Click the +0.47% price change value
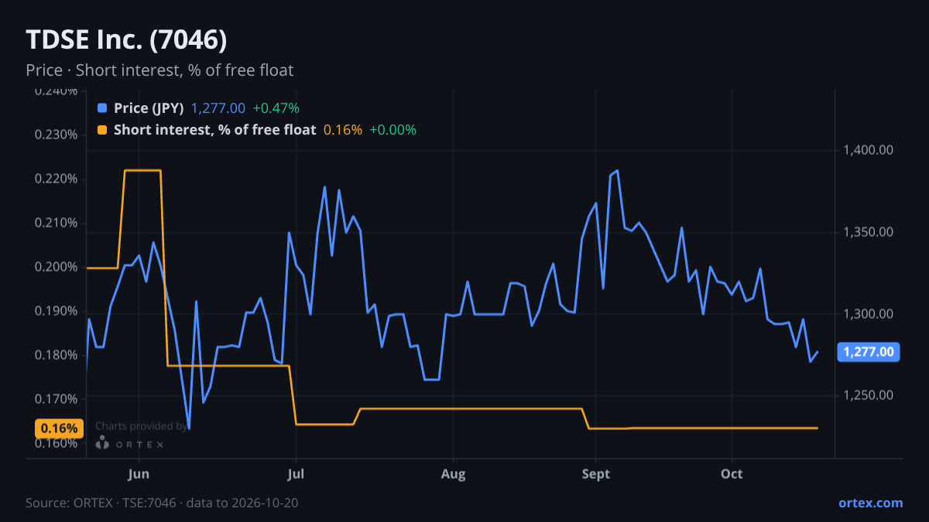This screenshot has height=522, width=929. [x=276, y=108]
